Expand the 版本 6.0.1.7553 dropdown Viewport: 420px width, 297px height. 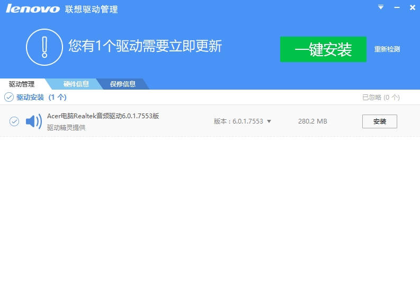click(x=269, y=121)
